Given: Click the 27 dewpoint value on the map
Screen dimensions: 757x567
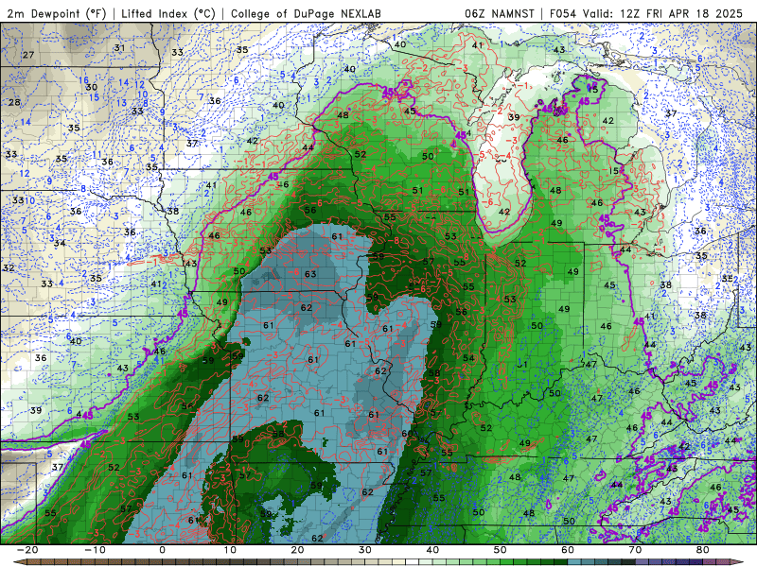Looking at the screenshot, I should click(28, 55).
